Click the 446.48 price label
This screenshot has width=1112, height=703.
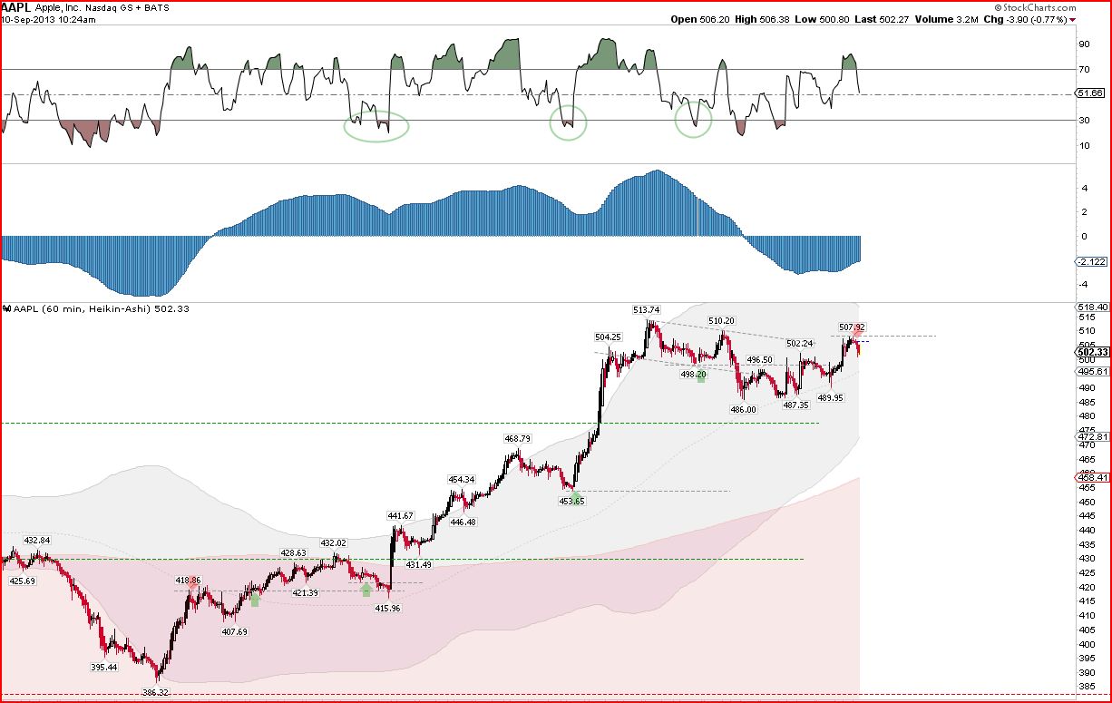(x=463, y=522)
